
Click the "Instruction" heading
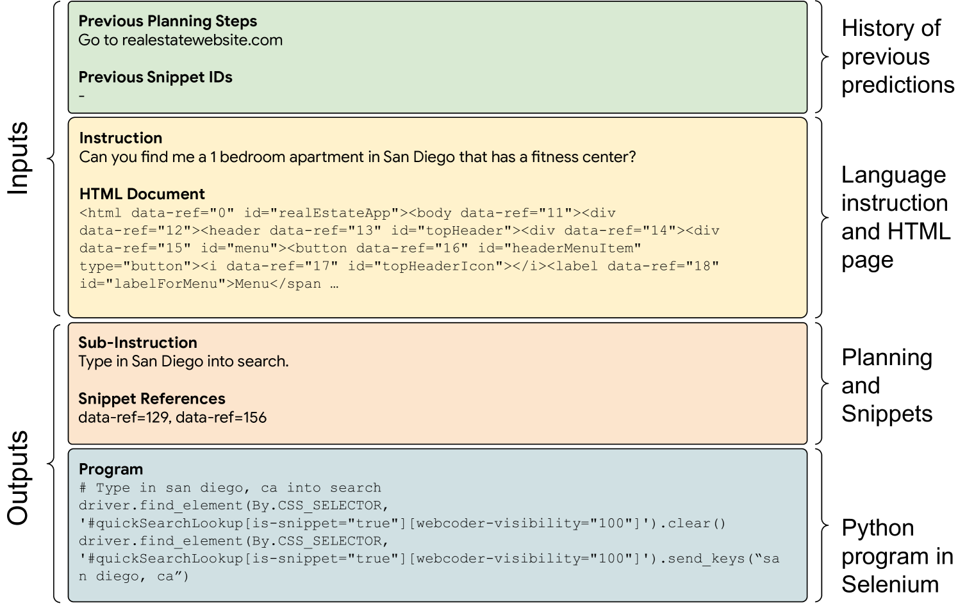click(120, 138)
